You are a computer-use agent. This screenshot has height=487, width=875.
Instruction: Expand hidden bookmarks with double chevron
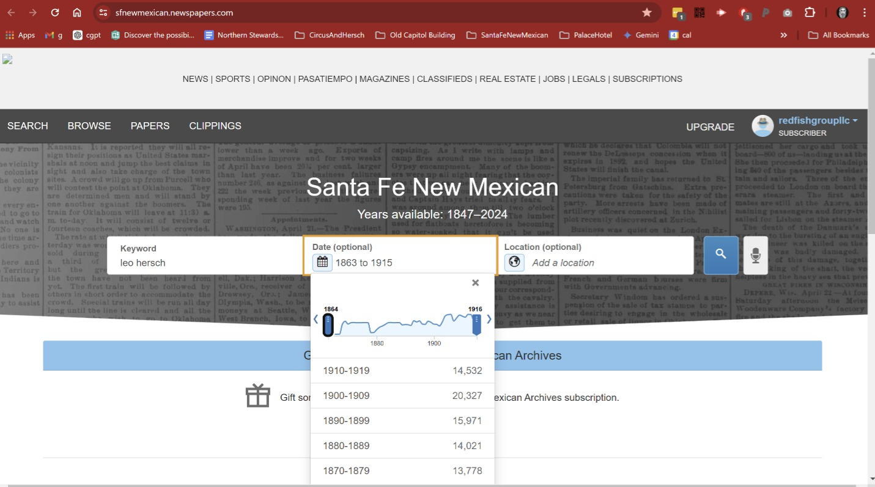coord(784,35)
